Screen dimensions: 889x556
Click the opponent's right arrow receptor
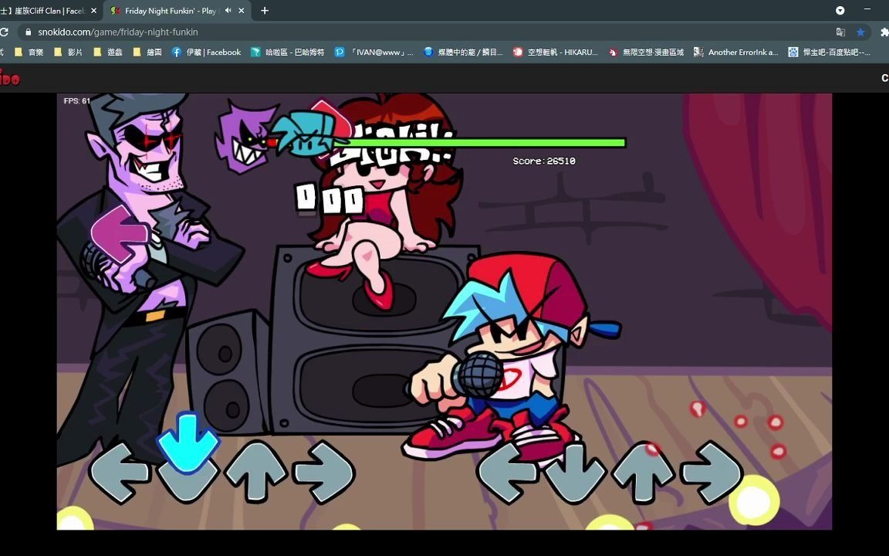coord(325,472)
